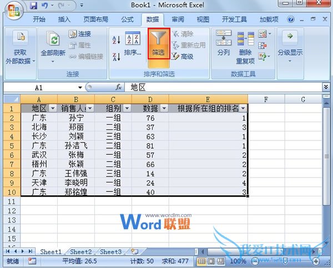Click the Refresh All (全部刷新) icon
The width and height of the screenshot is (333, 268).
[x=53, y=38]
